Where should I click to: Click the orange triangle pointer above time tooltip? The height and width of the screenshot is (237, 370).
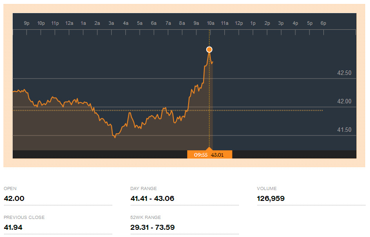pyautogui.click(x=209, y=148)
